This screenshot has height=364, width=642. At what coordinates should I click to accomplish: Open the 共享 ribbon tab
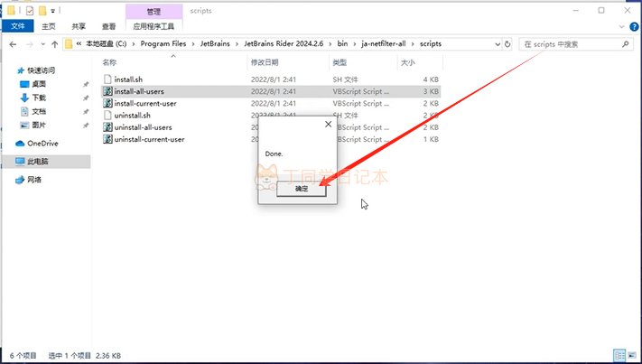tap(79, 27)
